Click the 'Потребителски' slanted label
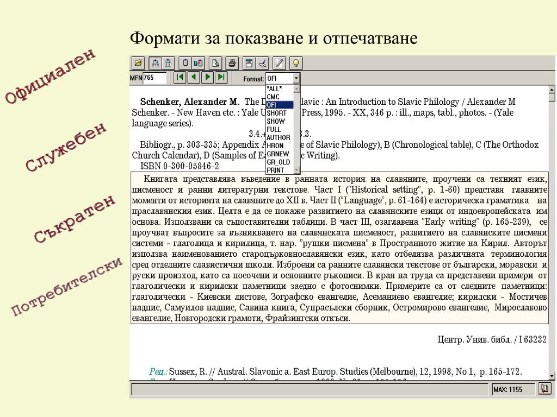Image resolution: width=557 pixels, height=417 pixels. pos(67,286)
